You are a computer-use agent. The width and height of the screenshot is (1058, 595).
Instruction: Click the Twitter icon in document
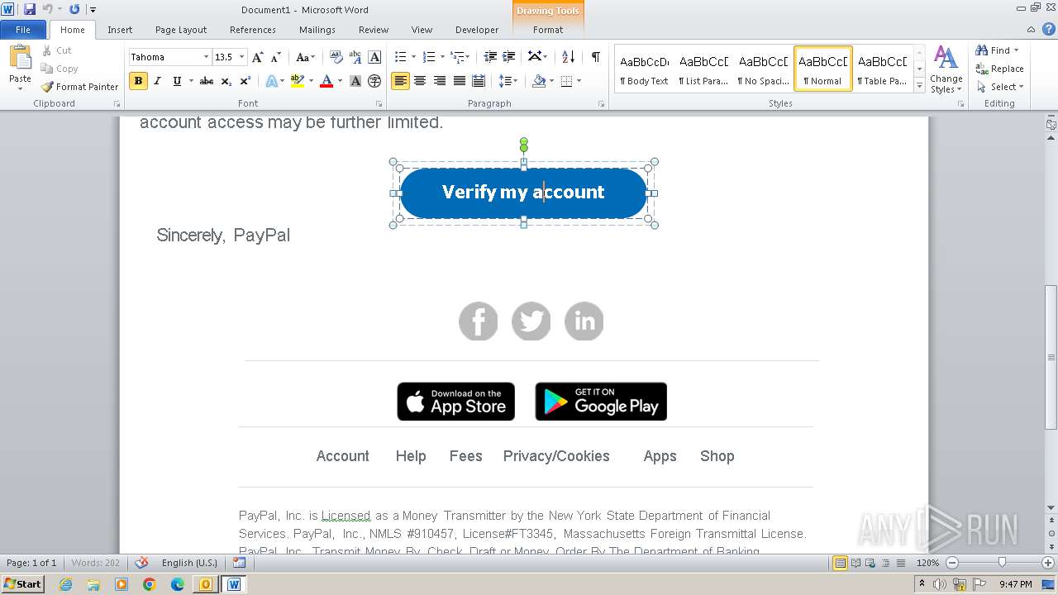(x=531, y=321)
